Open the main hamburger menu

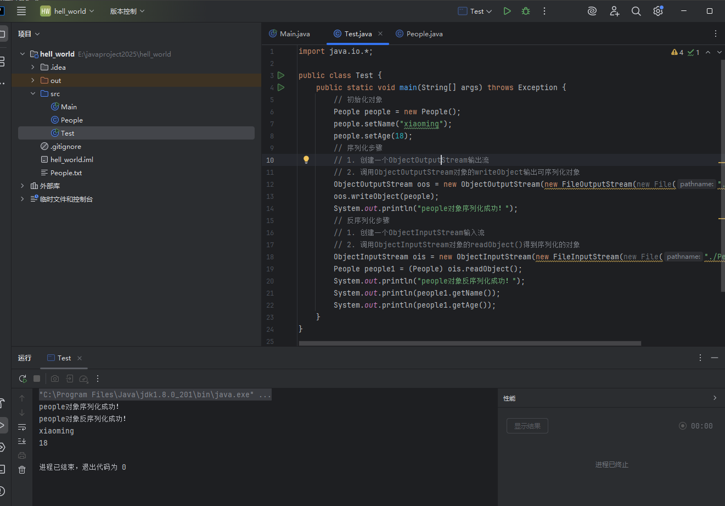coord(21,11)
